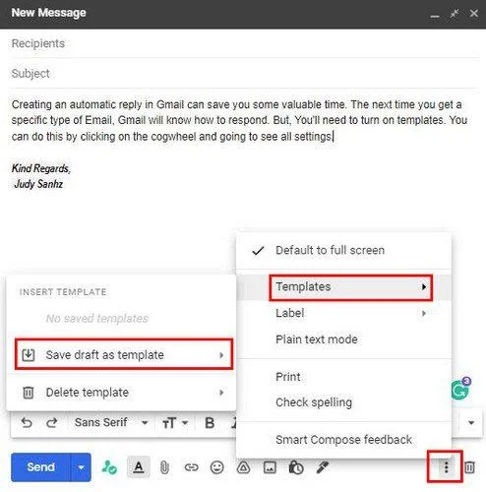Choose Smart Compose feedback
Viewport: 486px width, 492px height.
click(343, 440)
